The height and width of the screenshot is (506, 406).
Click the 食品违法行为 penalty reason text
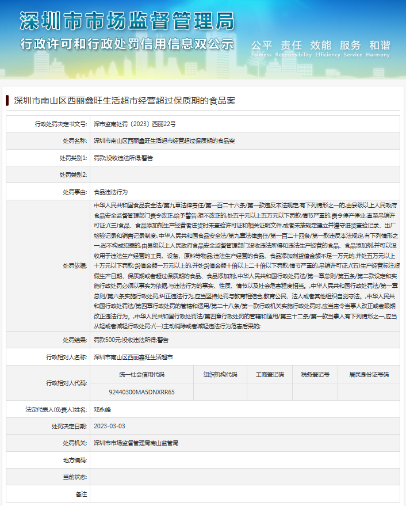click(110, 192)
